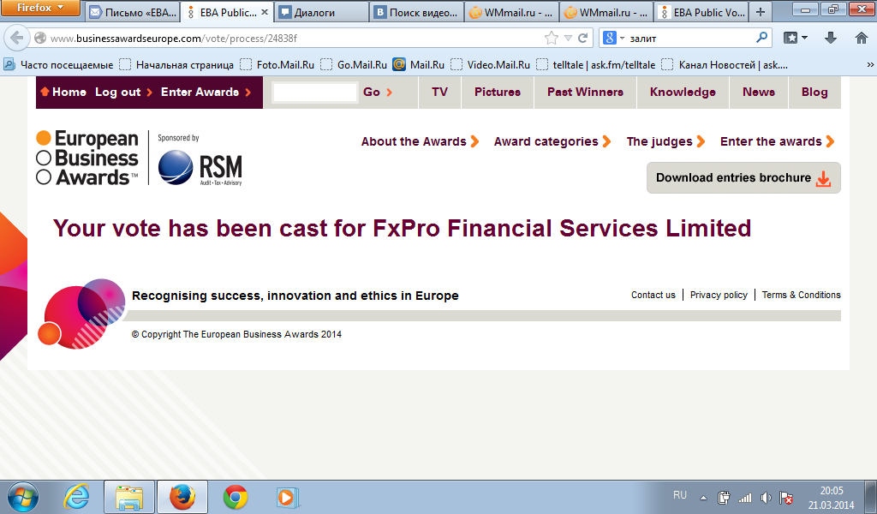Go to Firefox home page icon
Screen dimensions: 877x514
(862, 38)
